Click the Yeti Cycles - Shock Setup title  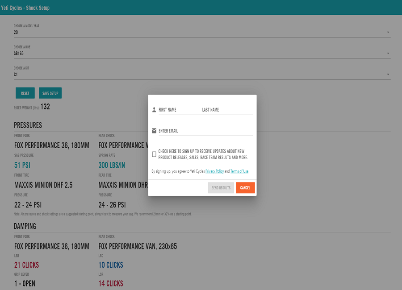click(x=25, y=8)
